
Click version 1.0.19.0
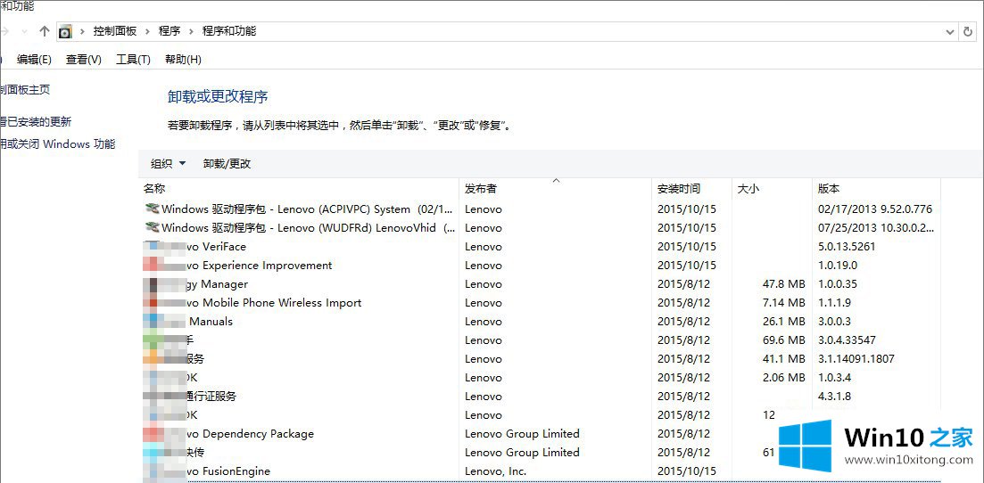838,266
